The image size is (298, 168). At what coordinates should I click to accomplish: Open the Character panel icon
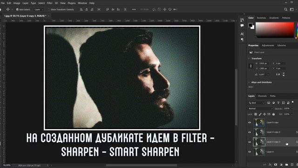coord(242,34)
